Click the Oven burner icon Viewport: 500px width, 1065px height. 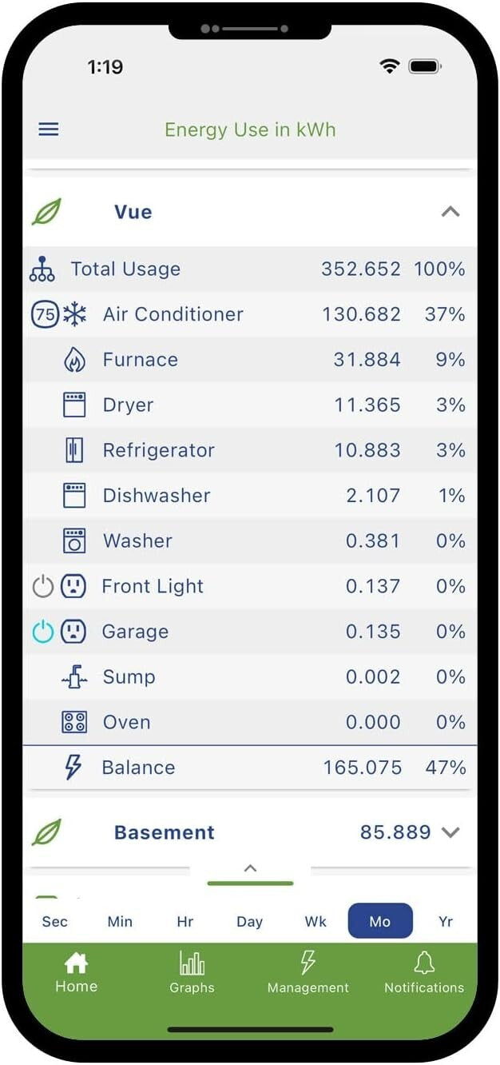pyautogui.click(x=74, y=722)
